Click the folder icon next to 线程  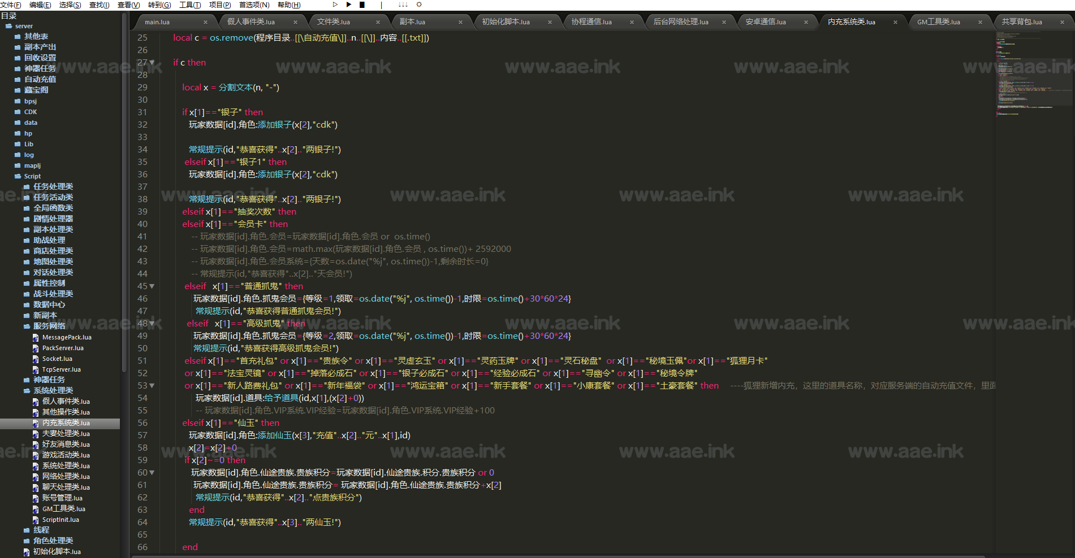pos(27,530)
